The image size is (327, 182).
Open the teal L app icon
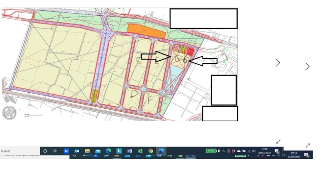(119, 151)
